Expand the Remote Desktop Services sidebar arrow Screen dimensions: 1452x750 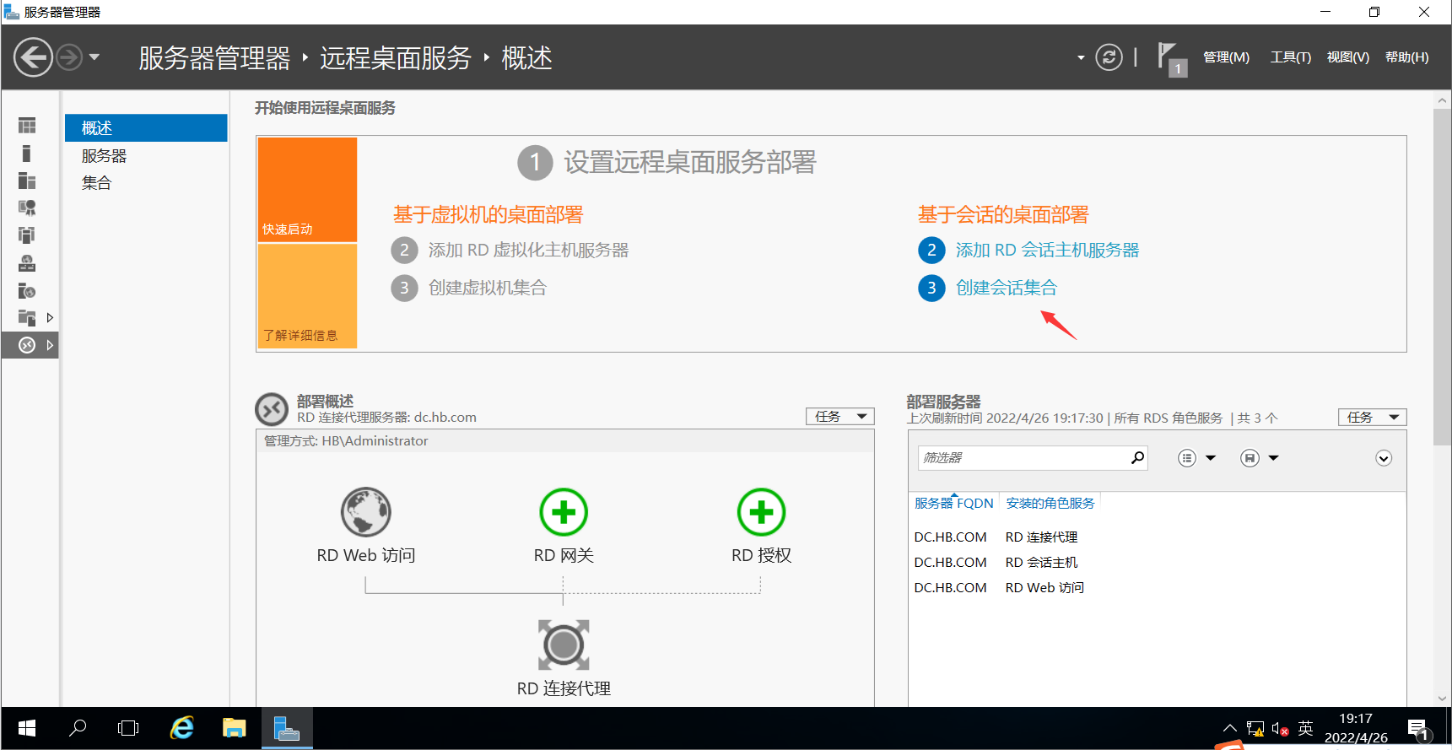pyautogui.click(x=50, y=345)
